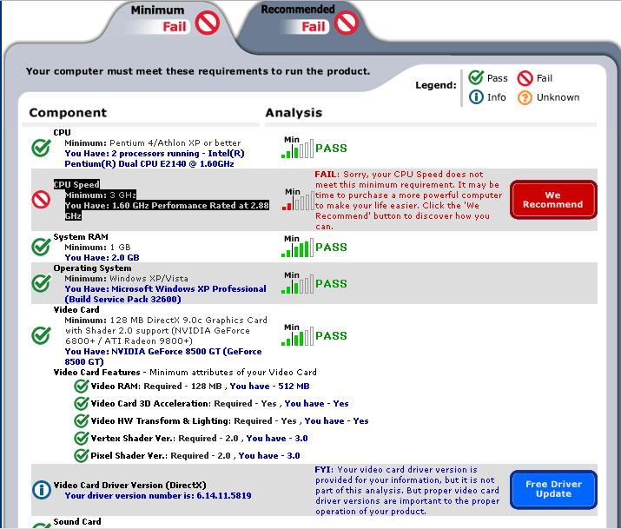Viewport: 621px width, 529px height.
Task: Open the Recommended requirements tab
Action: pyautogui.click(x=300, y=18)
